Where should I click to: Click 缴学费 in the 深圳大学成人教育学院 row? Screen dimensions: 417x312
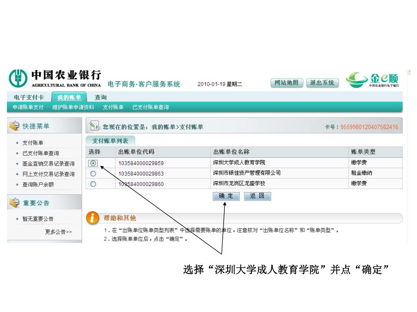tap(359, 162)
